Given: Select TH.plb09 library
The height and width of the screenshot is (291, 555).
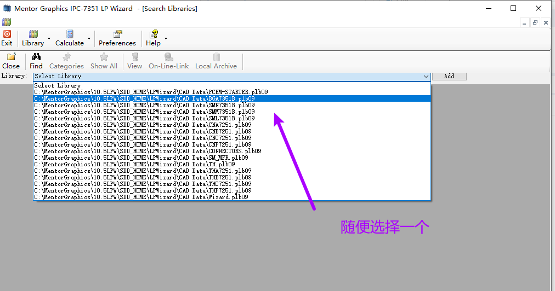Looking at the screenshot, I should pyautogui.click(x=232, y=164).
